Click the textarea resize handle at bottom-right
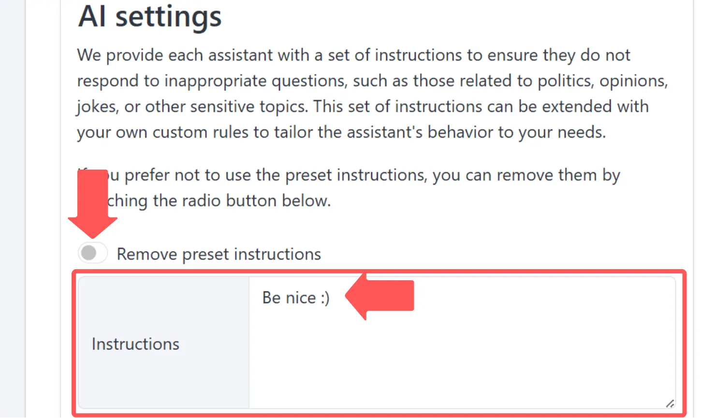 pyautogui.click(x=670, y=403)
